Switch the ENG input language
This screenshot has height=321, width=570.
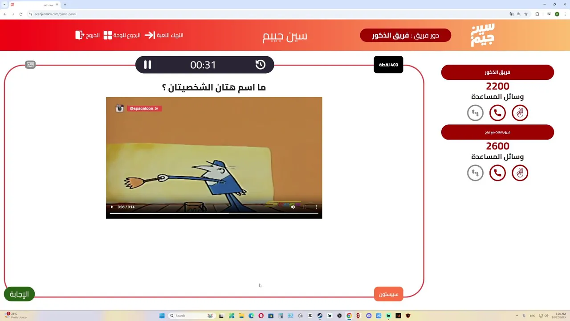[x=533, y=316]
